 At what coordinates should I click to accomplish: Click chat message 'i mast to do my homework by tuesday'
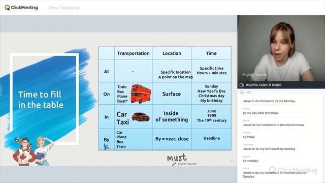tap(269, 149)
